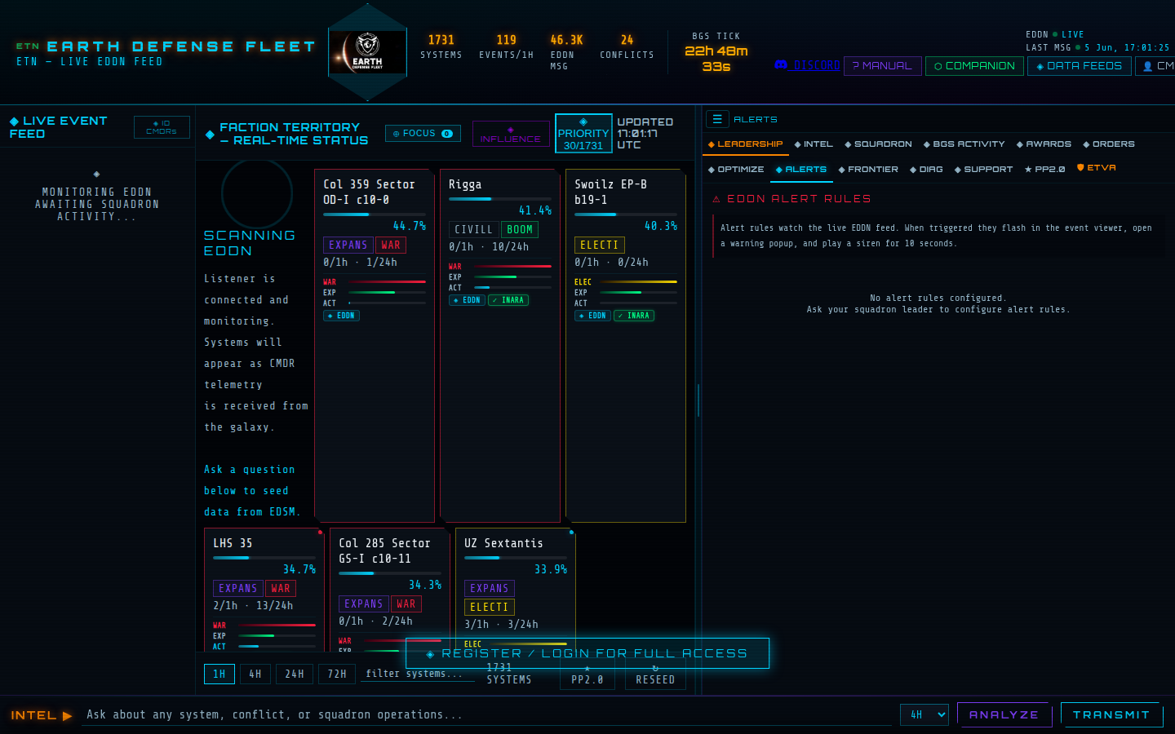Open the Data Feeds button
Viewport: 1175px width, 734px height.
tap(1079, 66)
